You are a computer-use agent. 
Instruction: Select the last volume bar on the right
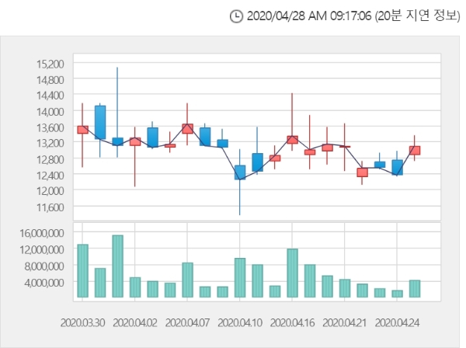(x=415, y=288)
